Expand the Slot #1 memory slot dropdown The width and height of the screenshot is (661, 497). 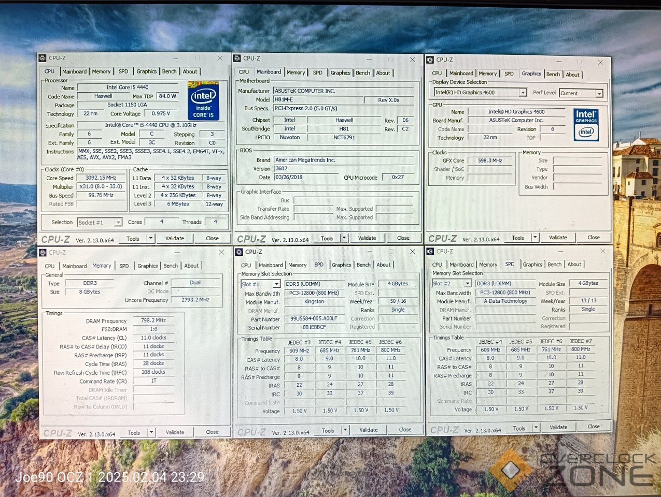276,284
